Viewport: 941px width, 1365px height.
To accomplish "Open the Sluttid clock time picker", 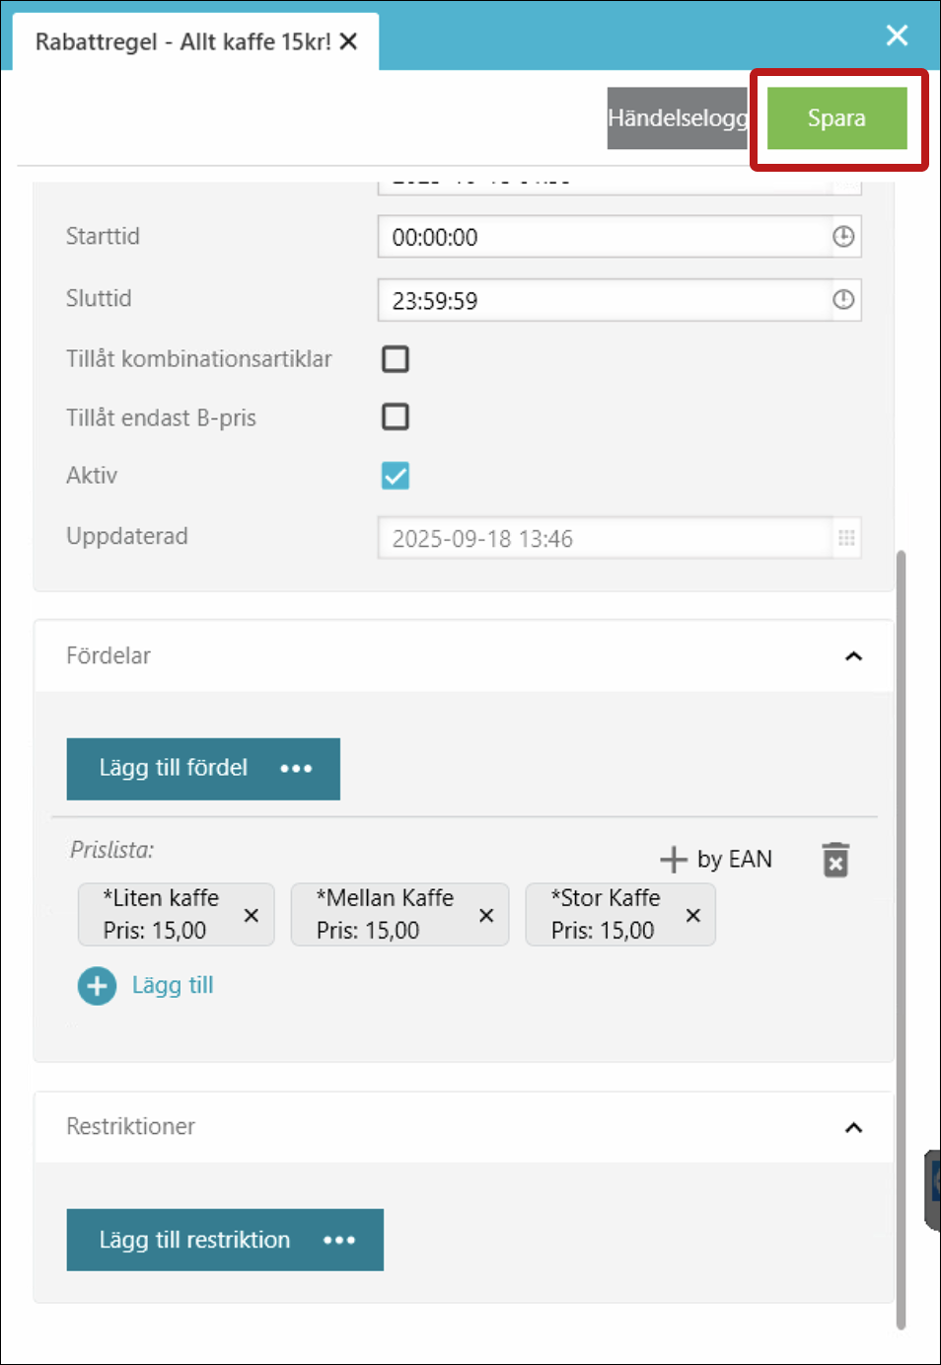I will pyautogui.click(x=843, y=300).
